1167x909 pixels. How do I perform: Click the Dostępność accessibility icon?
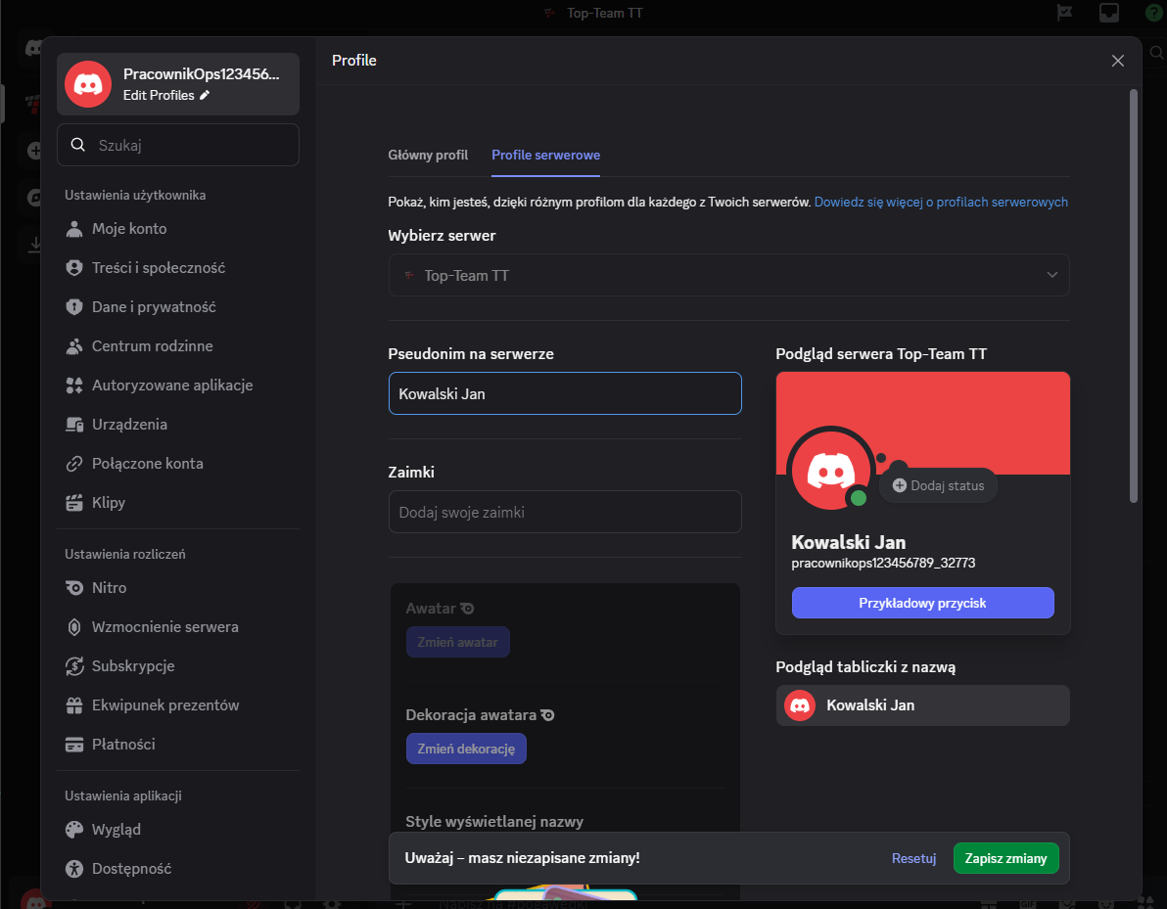pyautogui.click(x=74, y=869)
